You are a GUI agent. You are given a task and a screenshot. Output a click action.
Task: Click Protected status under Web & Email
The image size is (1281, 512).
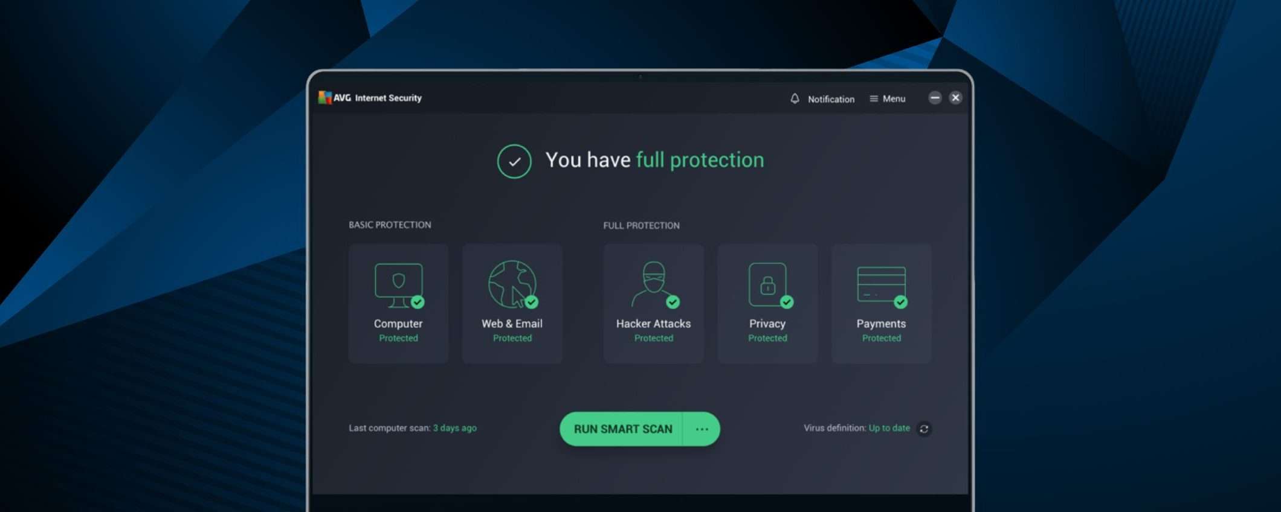coord(512,338)
